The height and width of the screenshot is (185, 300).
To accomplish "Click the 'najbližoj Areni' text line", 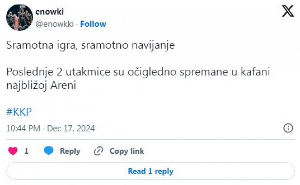I will (x=41, y=86).
